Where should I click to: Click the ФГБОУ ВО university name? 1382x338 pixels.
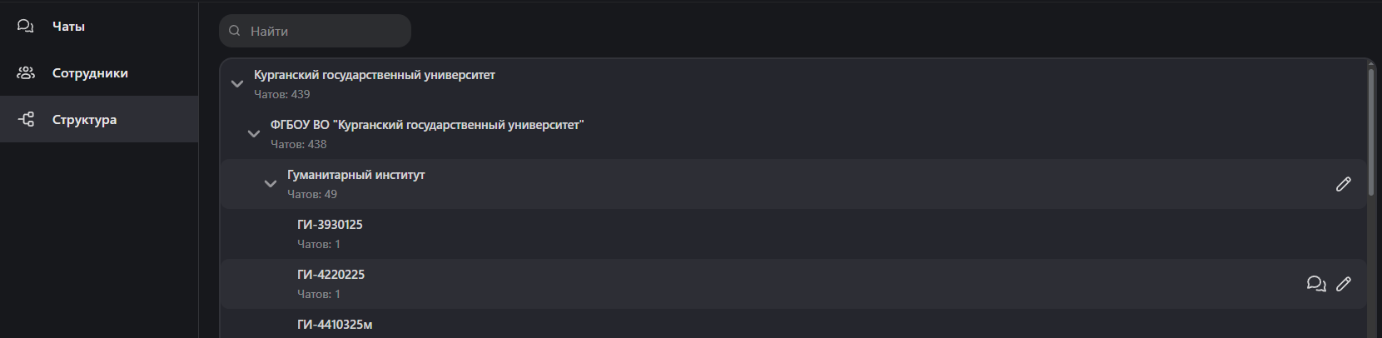[x=426, y=125]
